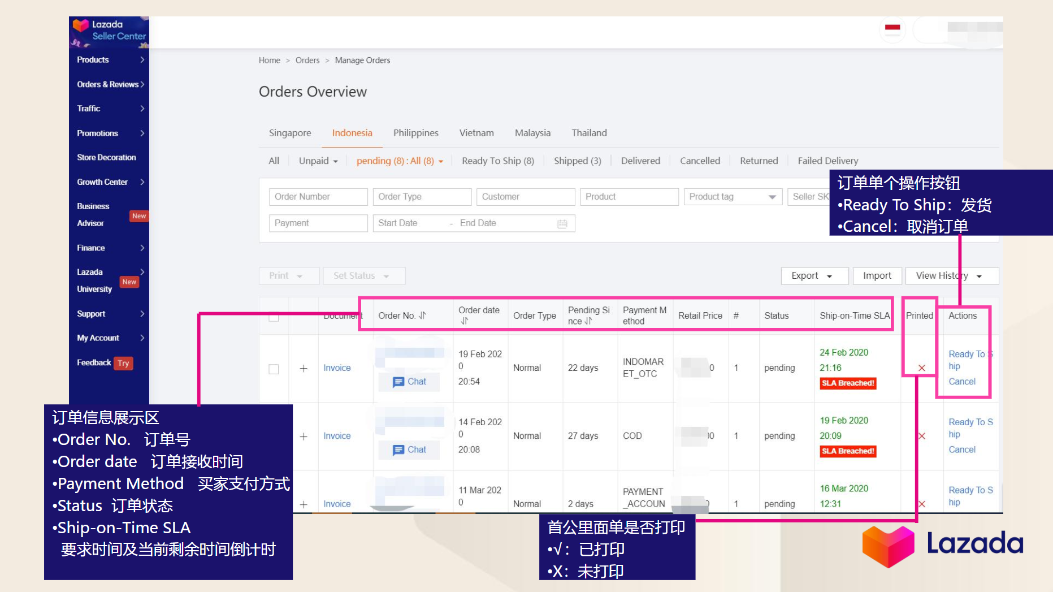
Task: Switch to the Thailand tab
Action: [x=589, y=133]
